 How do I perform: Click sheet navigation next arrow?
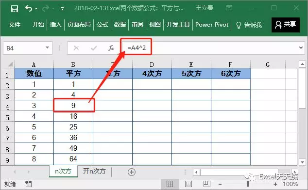[x=29, y=172]
